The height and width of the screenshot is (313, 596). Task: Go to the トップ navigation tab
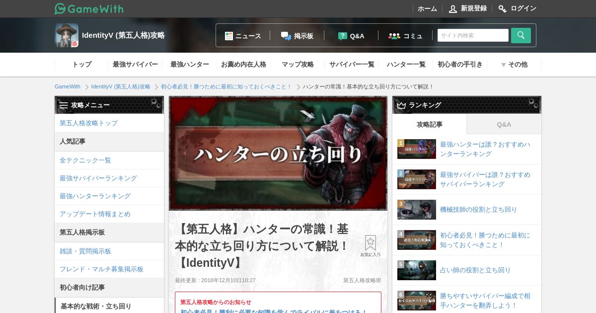point(82,65)
